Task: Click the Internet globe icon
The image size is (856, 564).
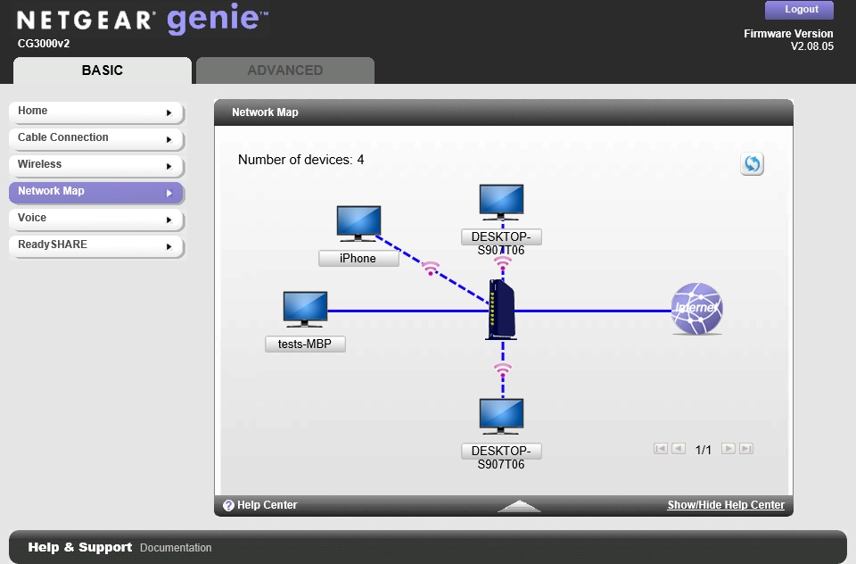Action: (696, 309)
